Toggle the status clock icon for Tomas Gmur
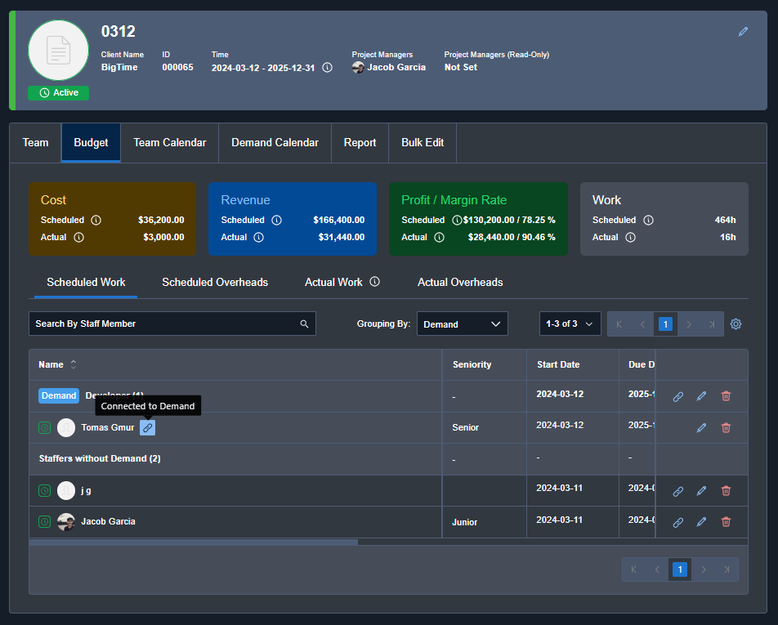 click(x=44, y=427)
